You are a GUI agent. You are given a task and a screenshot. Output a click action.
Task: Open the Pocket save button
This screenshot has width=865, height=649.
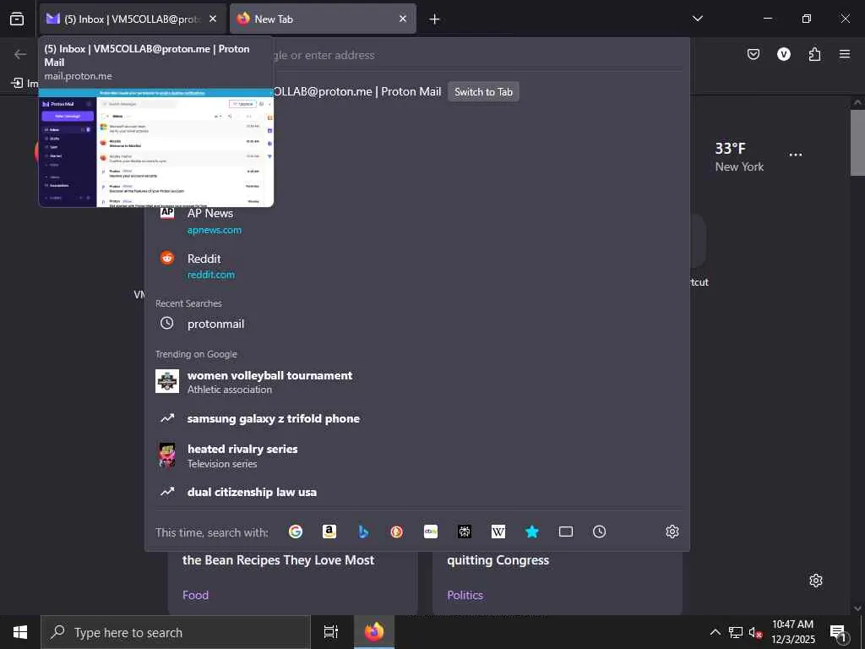753,54
